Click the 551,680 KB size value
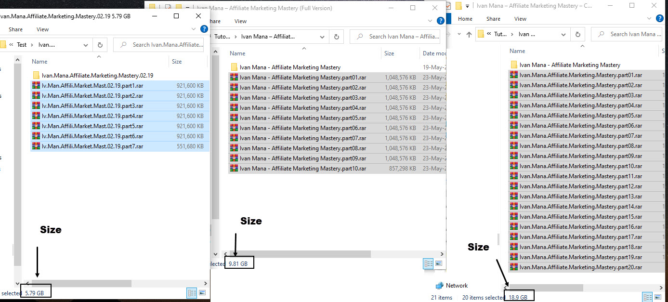 click(x=190, y=146)
